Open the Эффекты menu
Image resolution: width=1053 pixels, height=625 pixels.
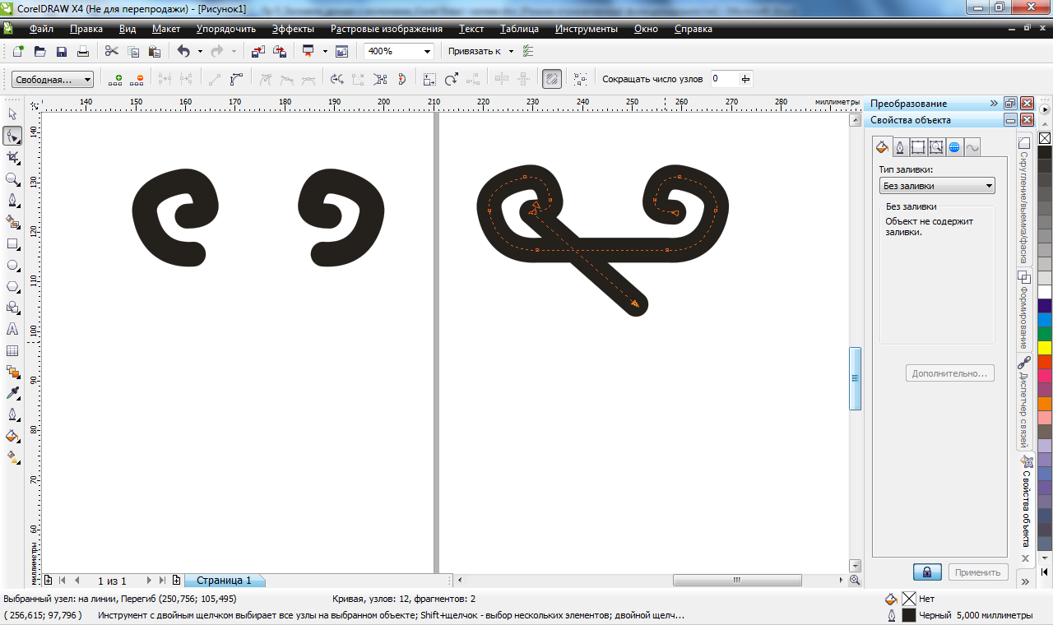pyautogui.click(x=293, y=29)
